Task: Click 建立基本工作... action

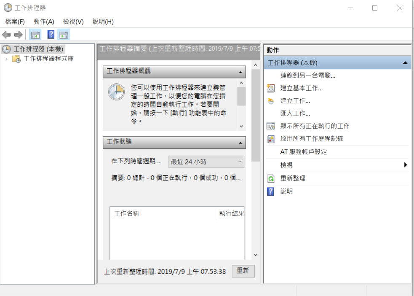Action: click(x=301, y=88)
